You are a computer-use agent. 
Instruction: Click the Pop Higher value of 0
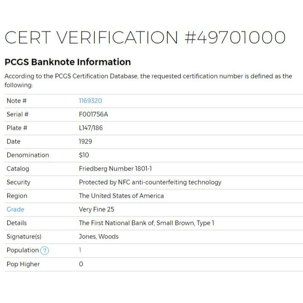point(81,264)
